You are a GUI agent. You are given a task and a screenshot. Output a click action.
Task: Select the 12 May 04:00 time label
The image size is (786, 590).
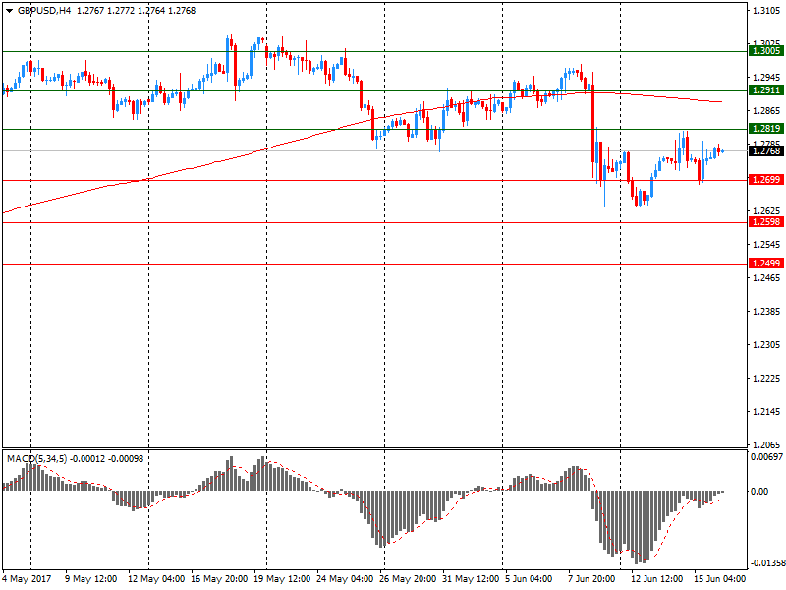tap(156, 579)
